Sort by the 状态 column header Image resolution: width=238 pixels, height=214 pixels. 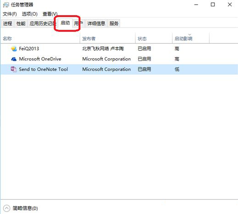coord(154,38)
